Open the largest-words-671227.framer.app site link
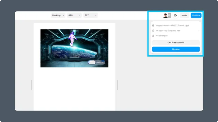 tap(172, 25)
